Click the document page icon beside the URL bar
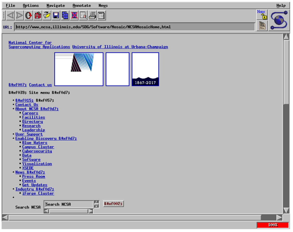 262,26
